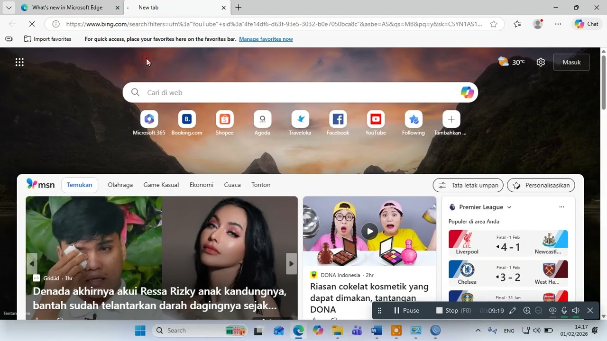The width and height of the screenshot is (607, 341).
Task: Play the DONA Indonesia video thumbnail
Action: point(369,231)
